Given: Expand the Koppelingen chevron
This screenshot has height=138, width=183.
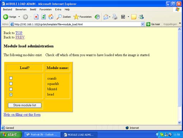Looking at the screenshot, I should 180,23.
